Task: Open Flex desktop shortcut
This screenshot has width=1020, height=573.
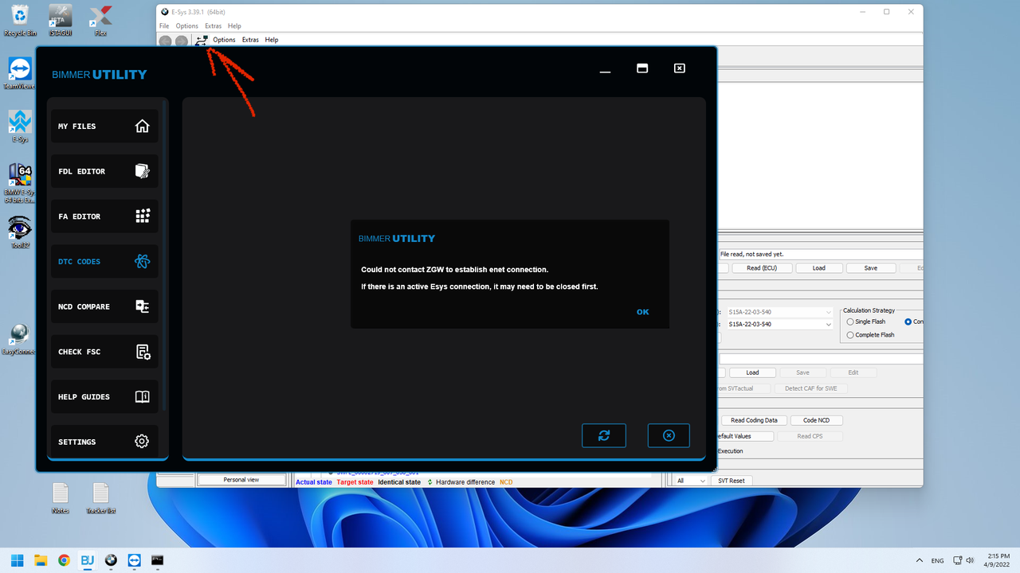Action: click(x=100, y=21)
